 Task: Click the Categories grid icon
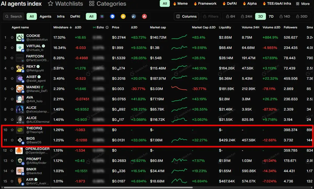click(92, 4)
